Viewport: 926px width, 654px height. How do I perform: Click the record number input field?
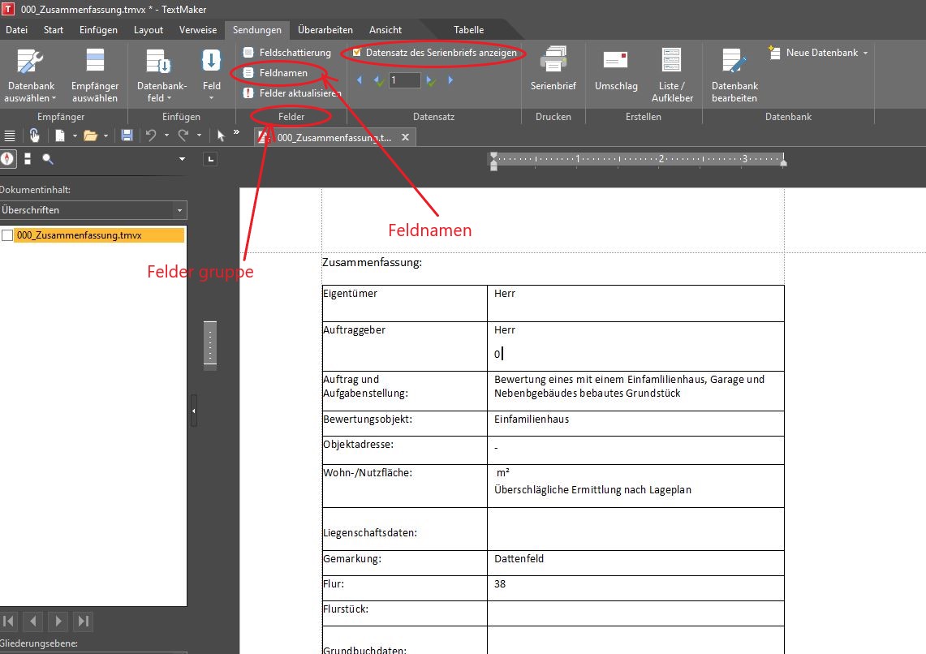[x=404, y=80]
